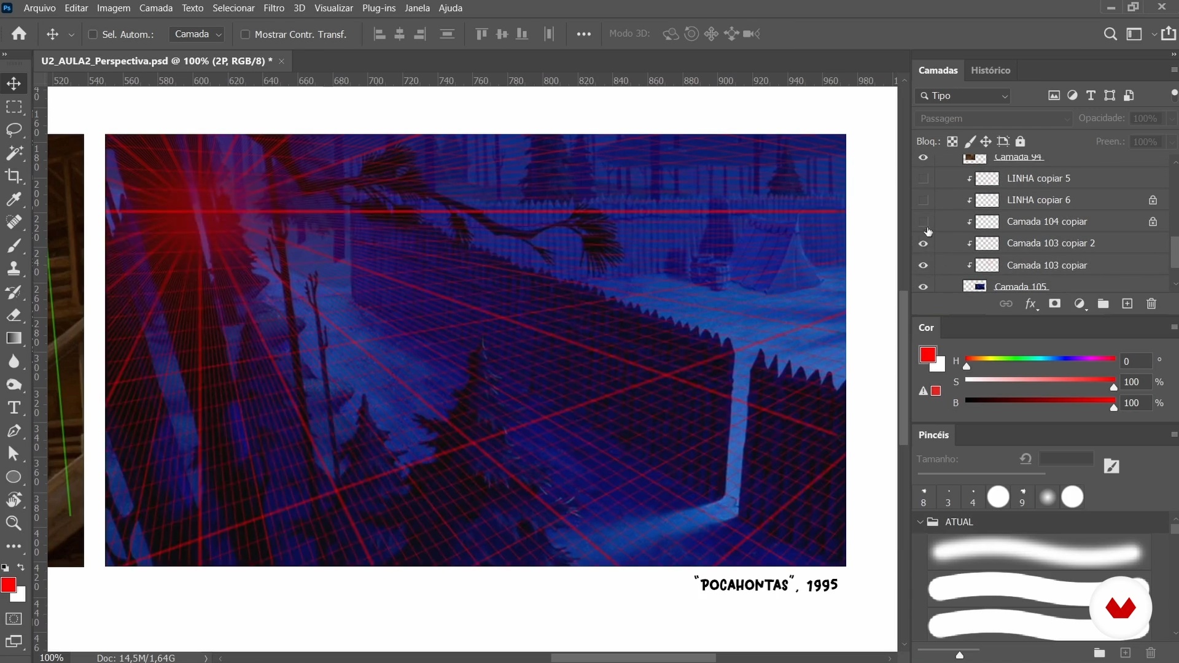The image size is (1179, 663).
Task: Select the Type tool
Action: click(x=14, y=408)
